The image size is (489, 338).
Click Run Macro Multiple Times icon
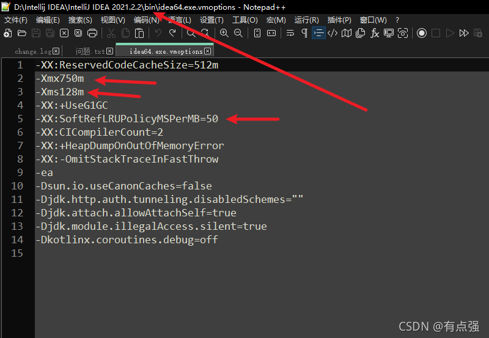pos(464,33)
